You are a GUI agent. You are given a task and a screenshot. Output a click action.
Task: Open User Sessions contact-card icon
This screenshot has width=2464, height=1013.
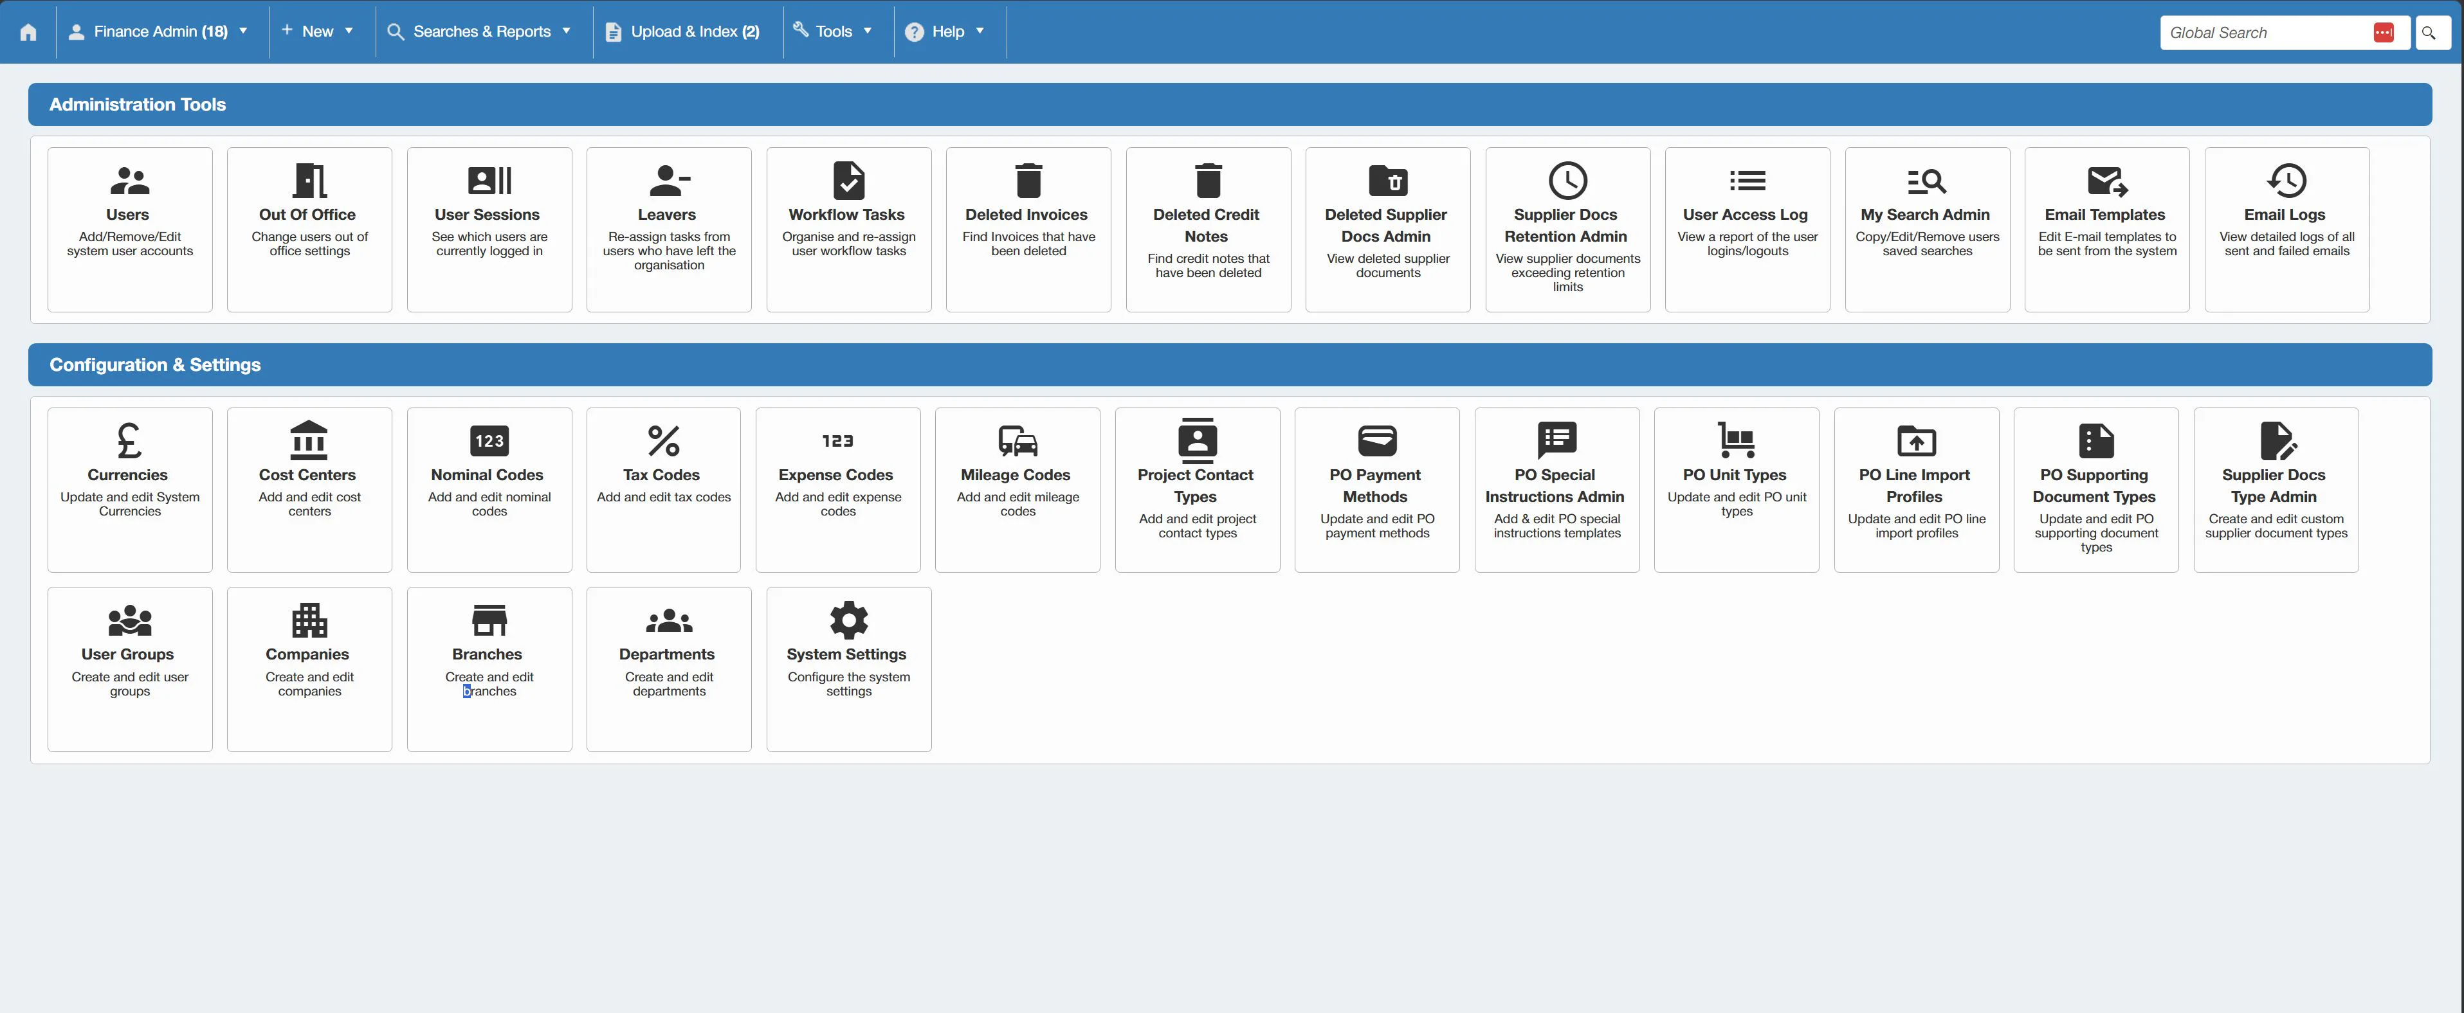point(489,180)
